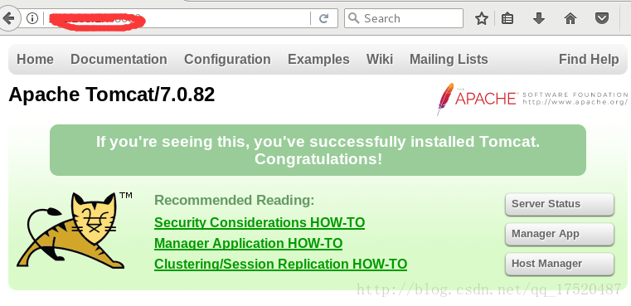Reload the page with the refresh icon
The width and height of the screenshot is (631, 306).
coord(324,18)
